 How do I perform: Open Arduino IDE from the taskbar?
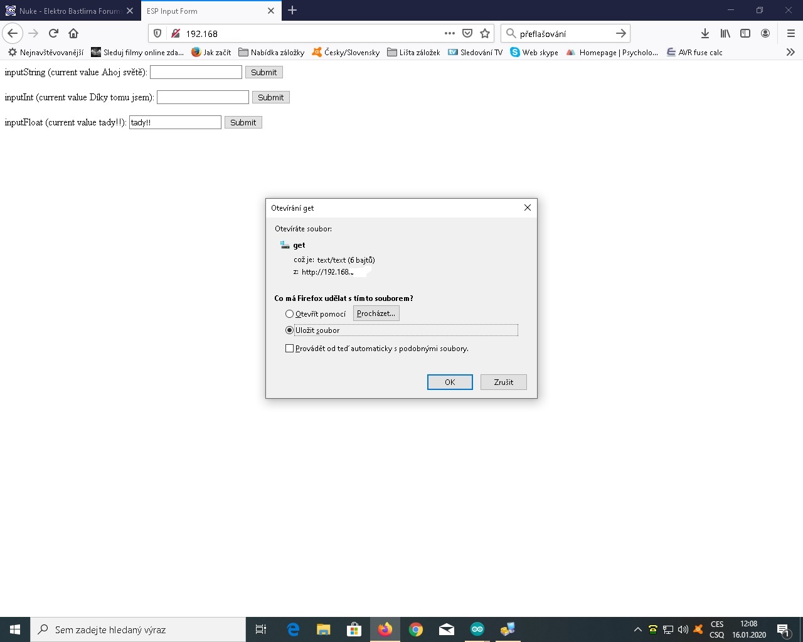(x=477, y=629)
